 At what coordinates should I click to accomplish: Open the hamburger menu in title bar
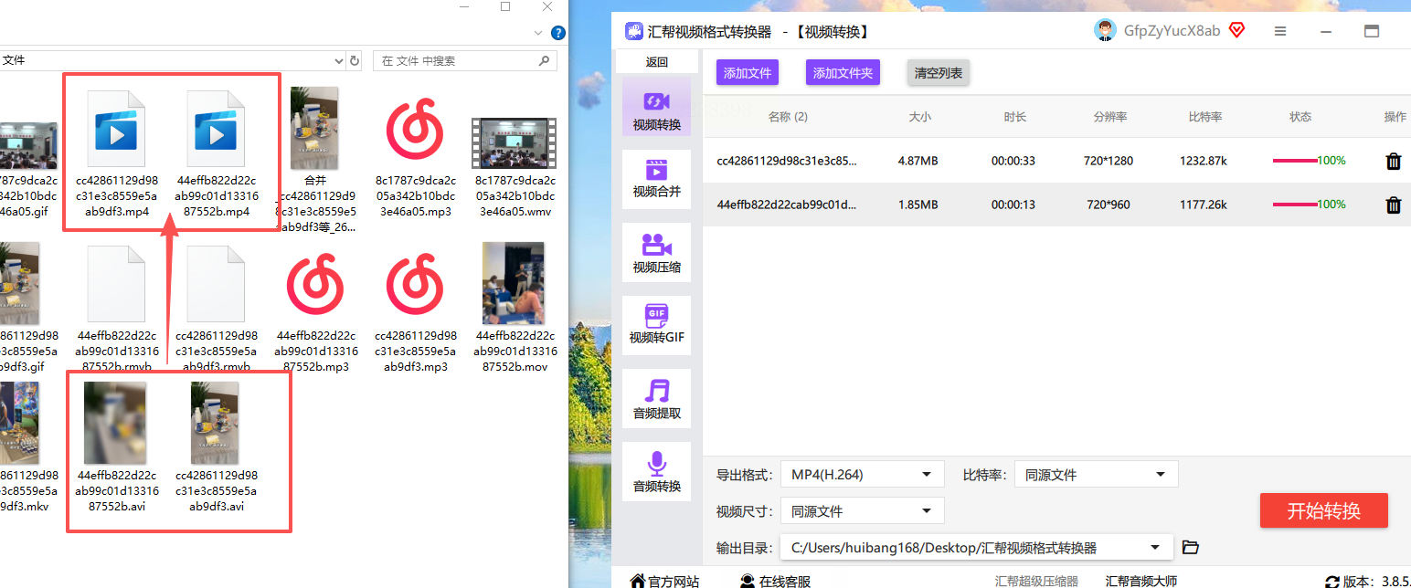point(1280,31)
